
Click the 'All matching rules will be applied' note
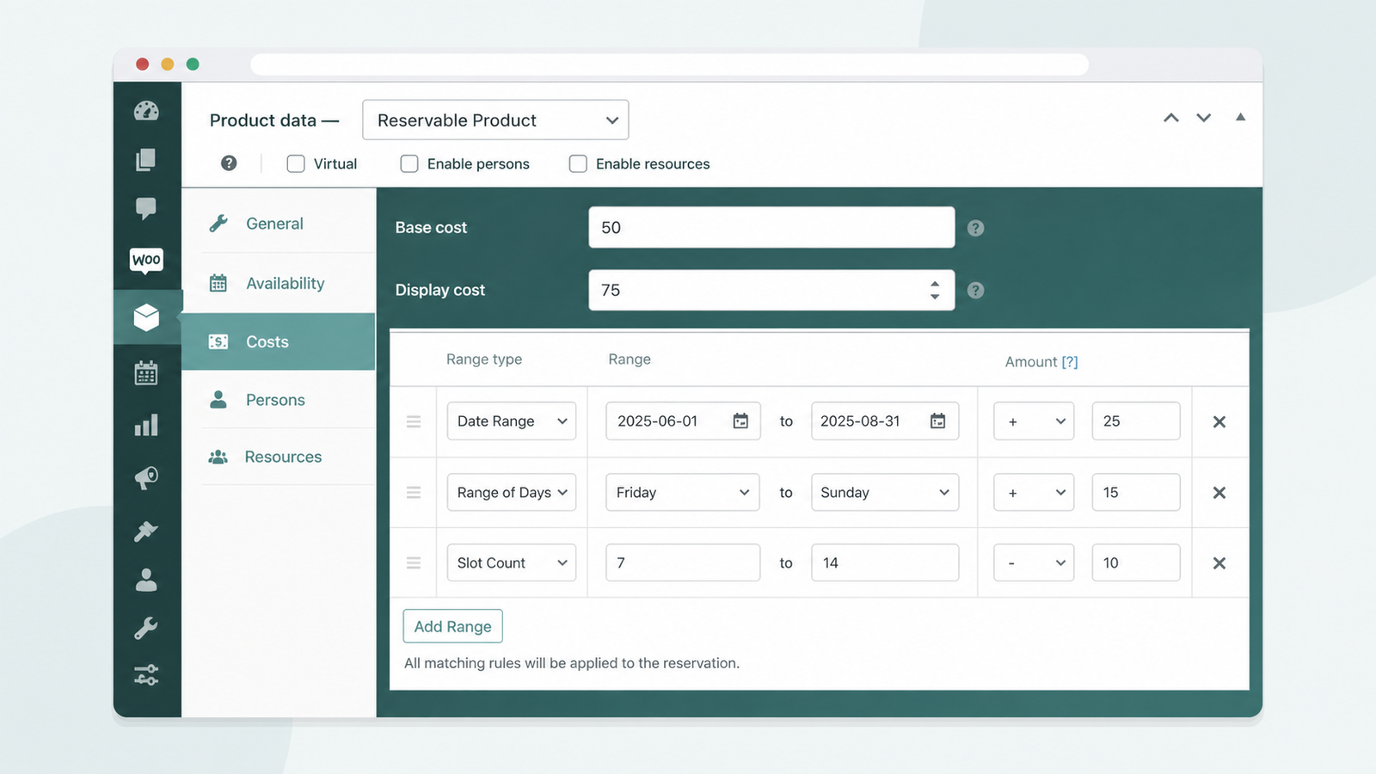click(x=572, y=663)
